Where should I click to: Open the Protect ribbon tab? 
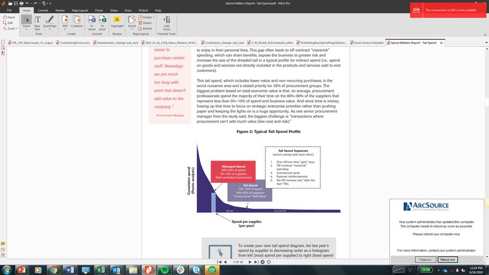click(143, 10)
